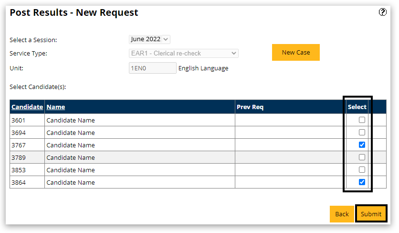Tick the checkbox for candidate 3601

tap(362, 120)
